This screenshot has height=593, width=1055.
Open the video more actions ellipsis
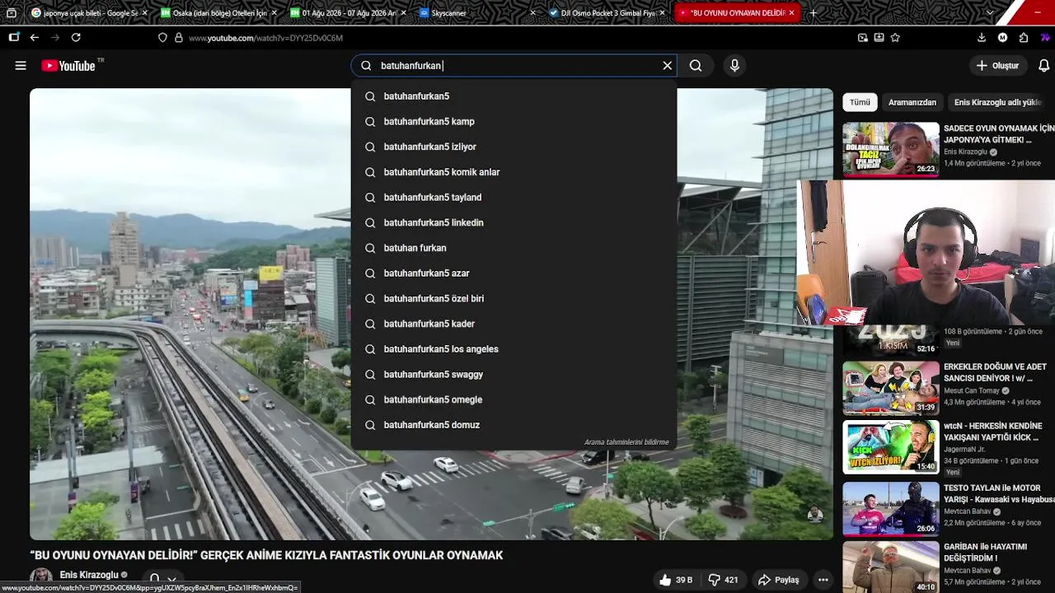pos(823,580)
